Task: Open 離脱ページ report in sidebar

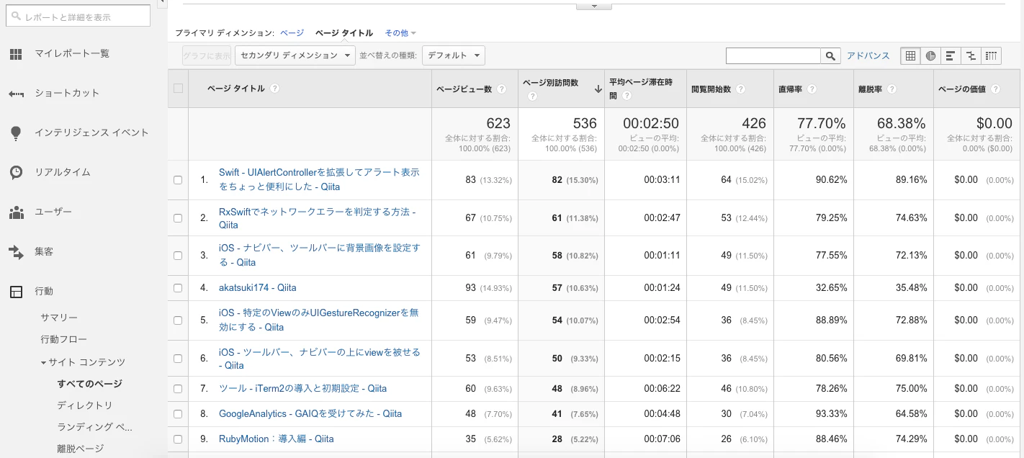Action: pyautogui.click(x=81, y=449)
